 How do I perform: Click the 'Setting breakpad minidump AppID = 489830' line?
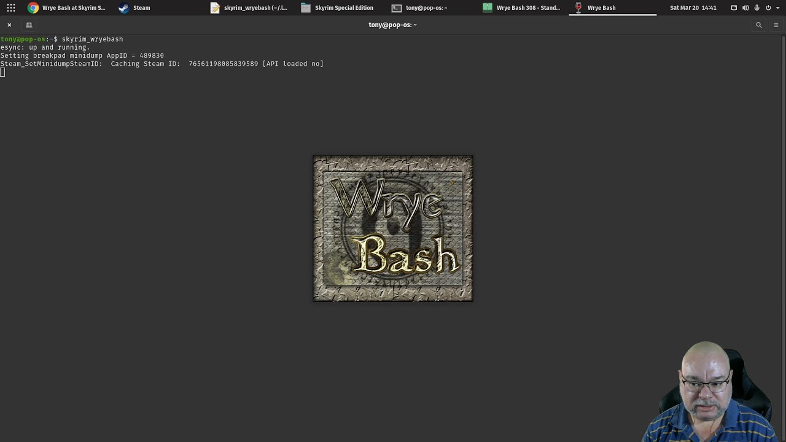(82, 55)
